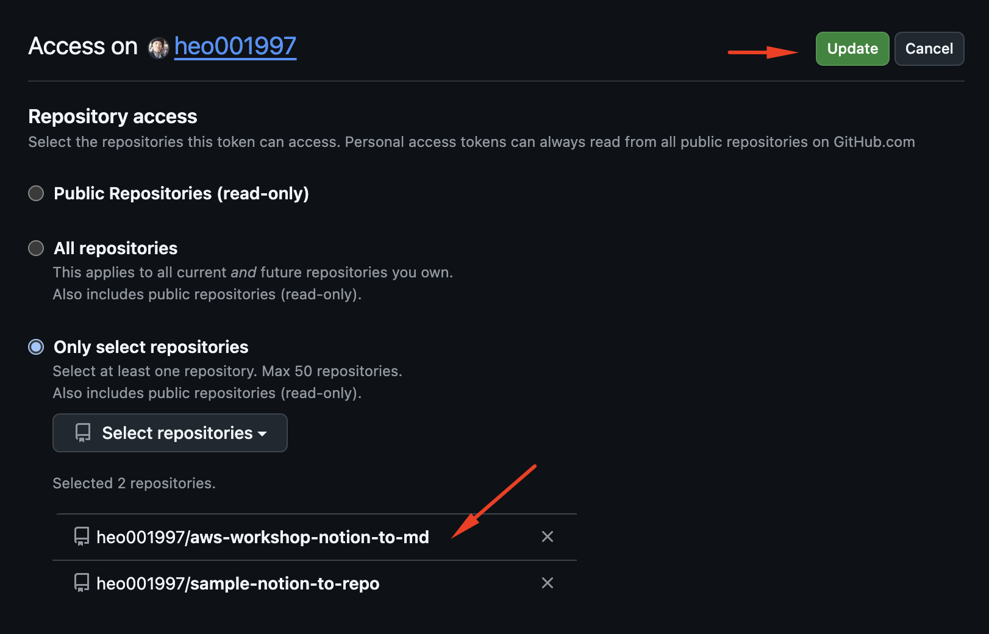989x634 pixels.
Task: Click the repo icon beside aws-workshop-notion-to-md
Action: tap(82, 536)
